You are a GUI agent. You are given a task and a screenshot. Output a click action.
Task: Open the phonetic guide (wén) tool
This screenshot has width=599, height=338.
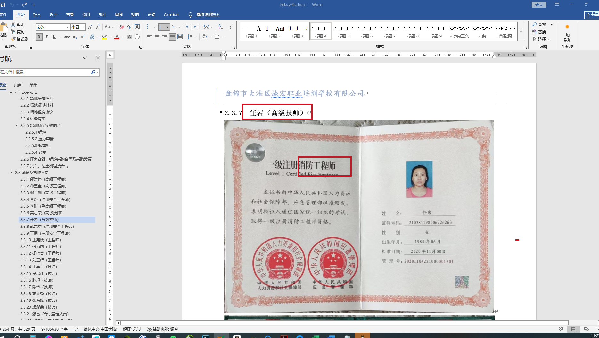click(x=129, y=27)
